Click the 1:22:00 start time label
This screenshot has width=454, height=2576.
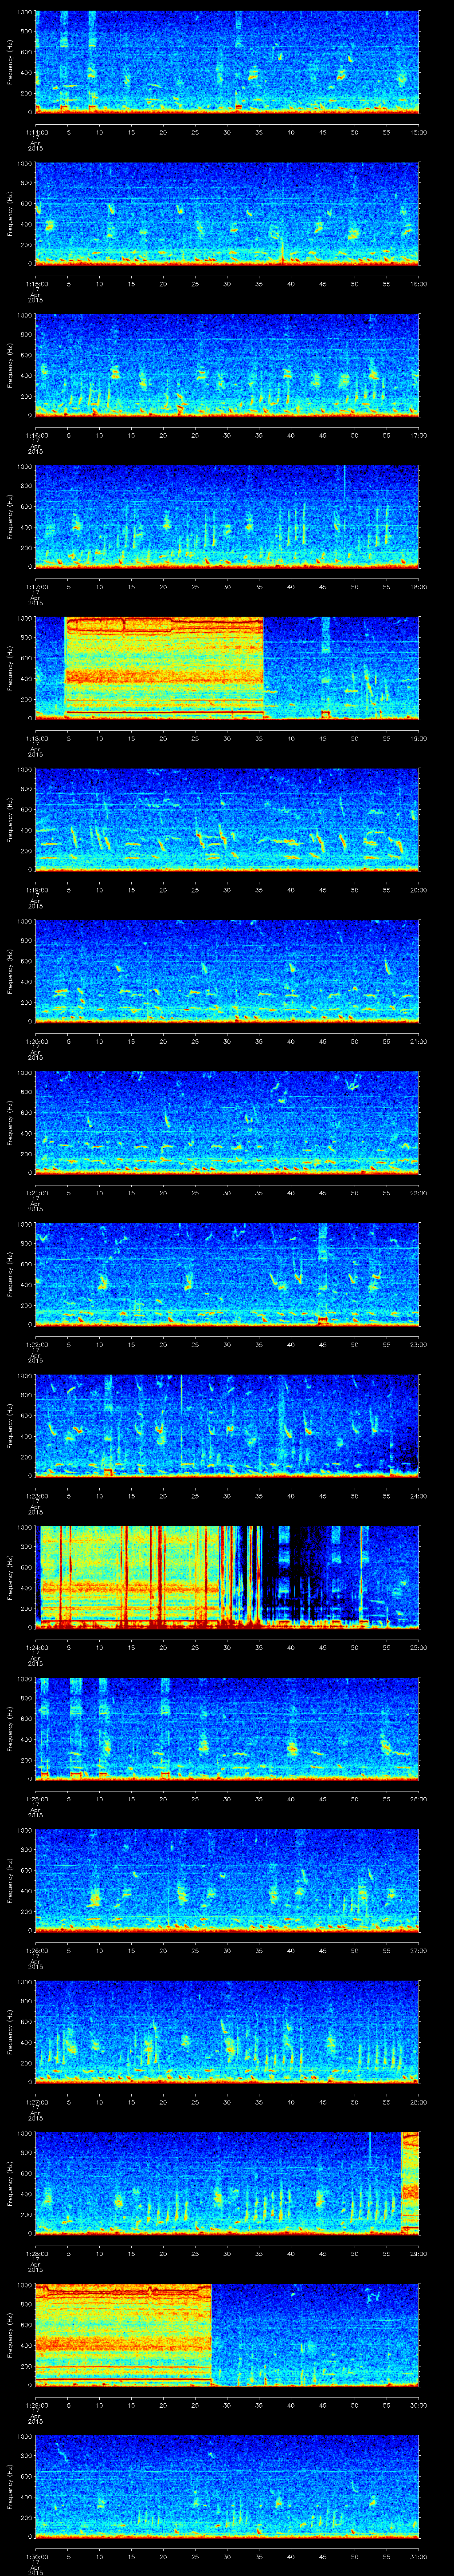coord(36,1344)
